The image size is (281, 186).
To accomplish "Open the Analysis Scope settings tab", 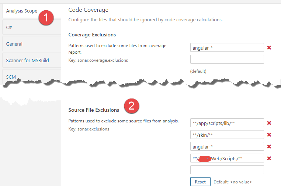I will pyautogui.click(x=22, y=11).
